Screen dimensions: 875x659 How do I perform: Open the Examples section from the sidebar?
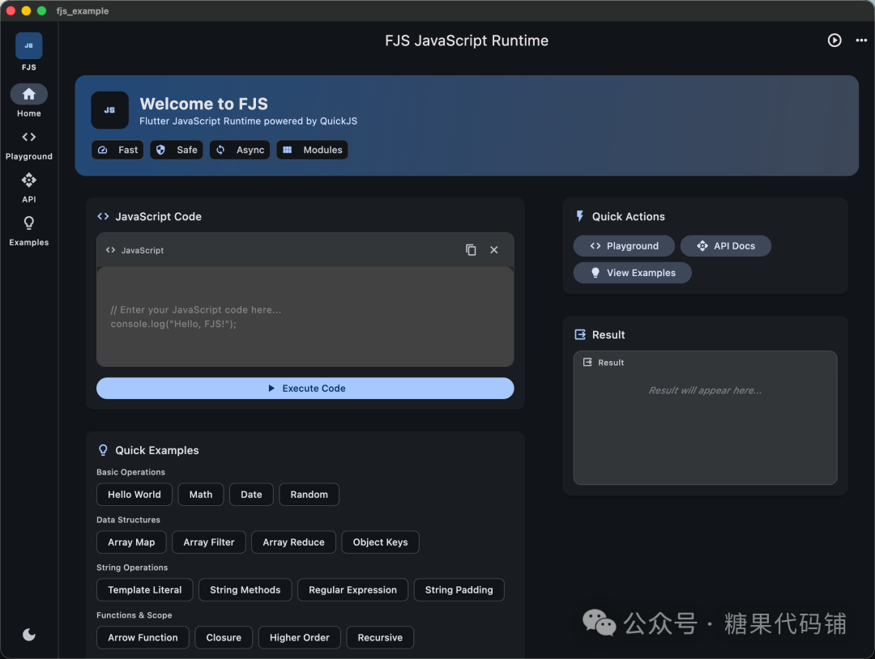point(28,223)
